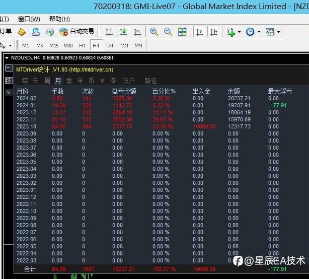
Task: Toggle the checkmark button on panel
Action: [9, 92]
